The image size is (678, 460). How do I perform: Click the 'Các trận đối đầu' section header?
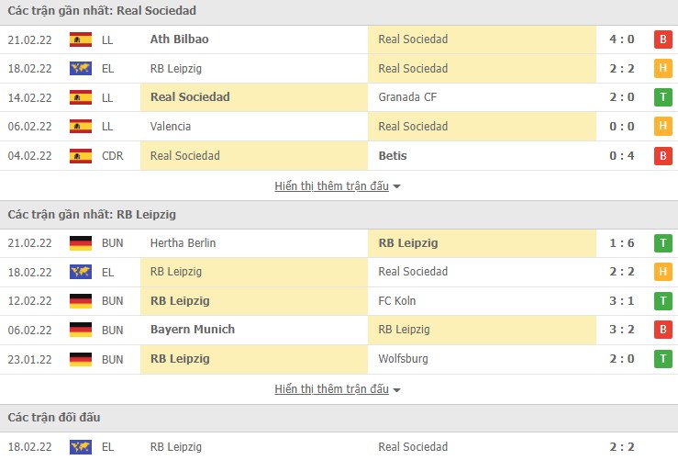pos(54,418)
